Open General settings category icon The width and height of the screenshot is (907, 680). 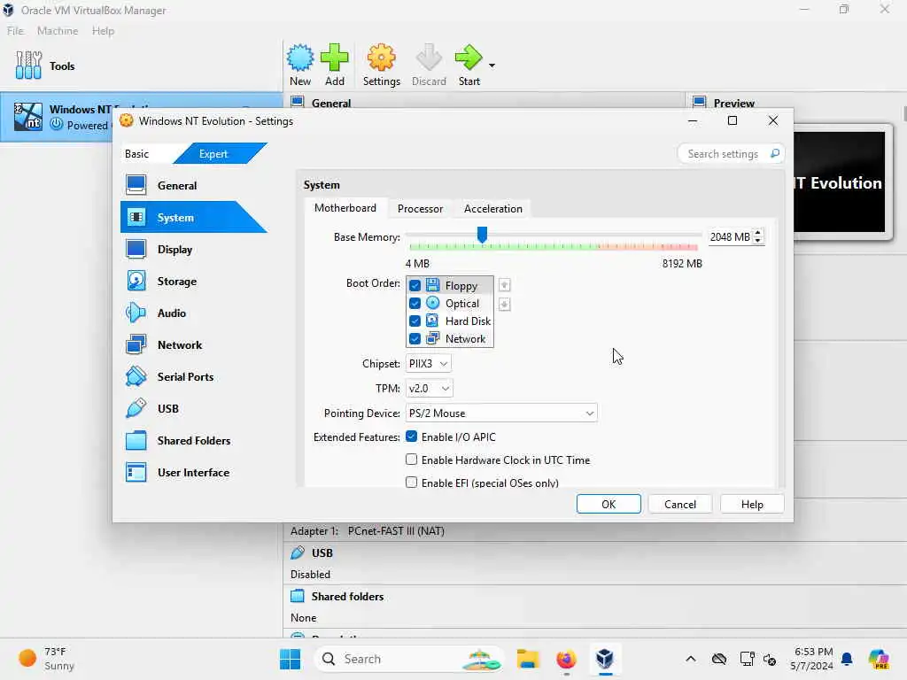[x=136, y=186]
